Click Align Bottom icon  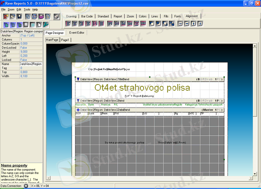click(x=123, y=23)
